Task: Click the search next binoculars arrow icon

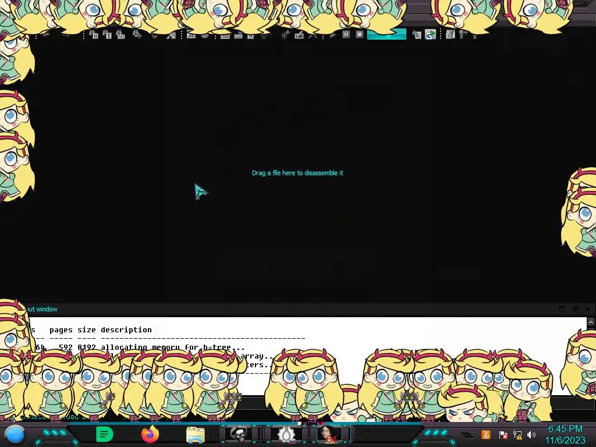Action: pos(137,35)
